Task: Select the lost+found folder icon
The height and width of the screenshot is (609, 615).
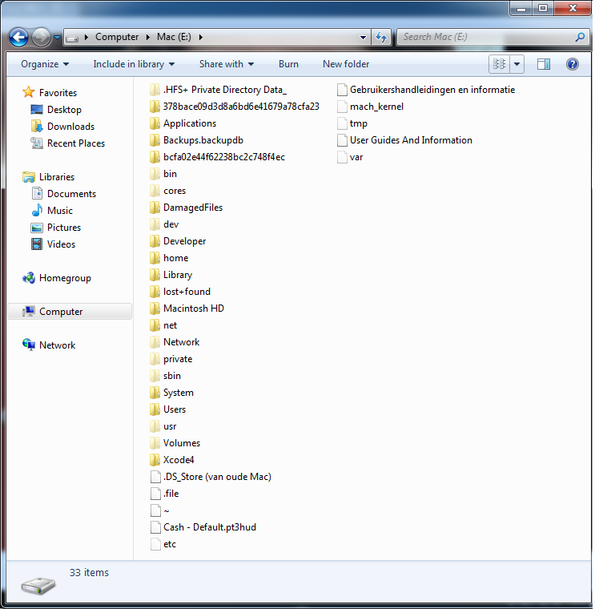Action: click(155, 292)
